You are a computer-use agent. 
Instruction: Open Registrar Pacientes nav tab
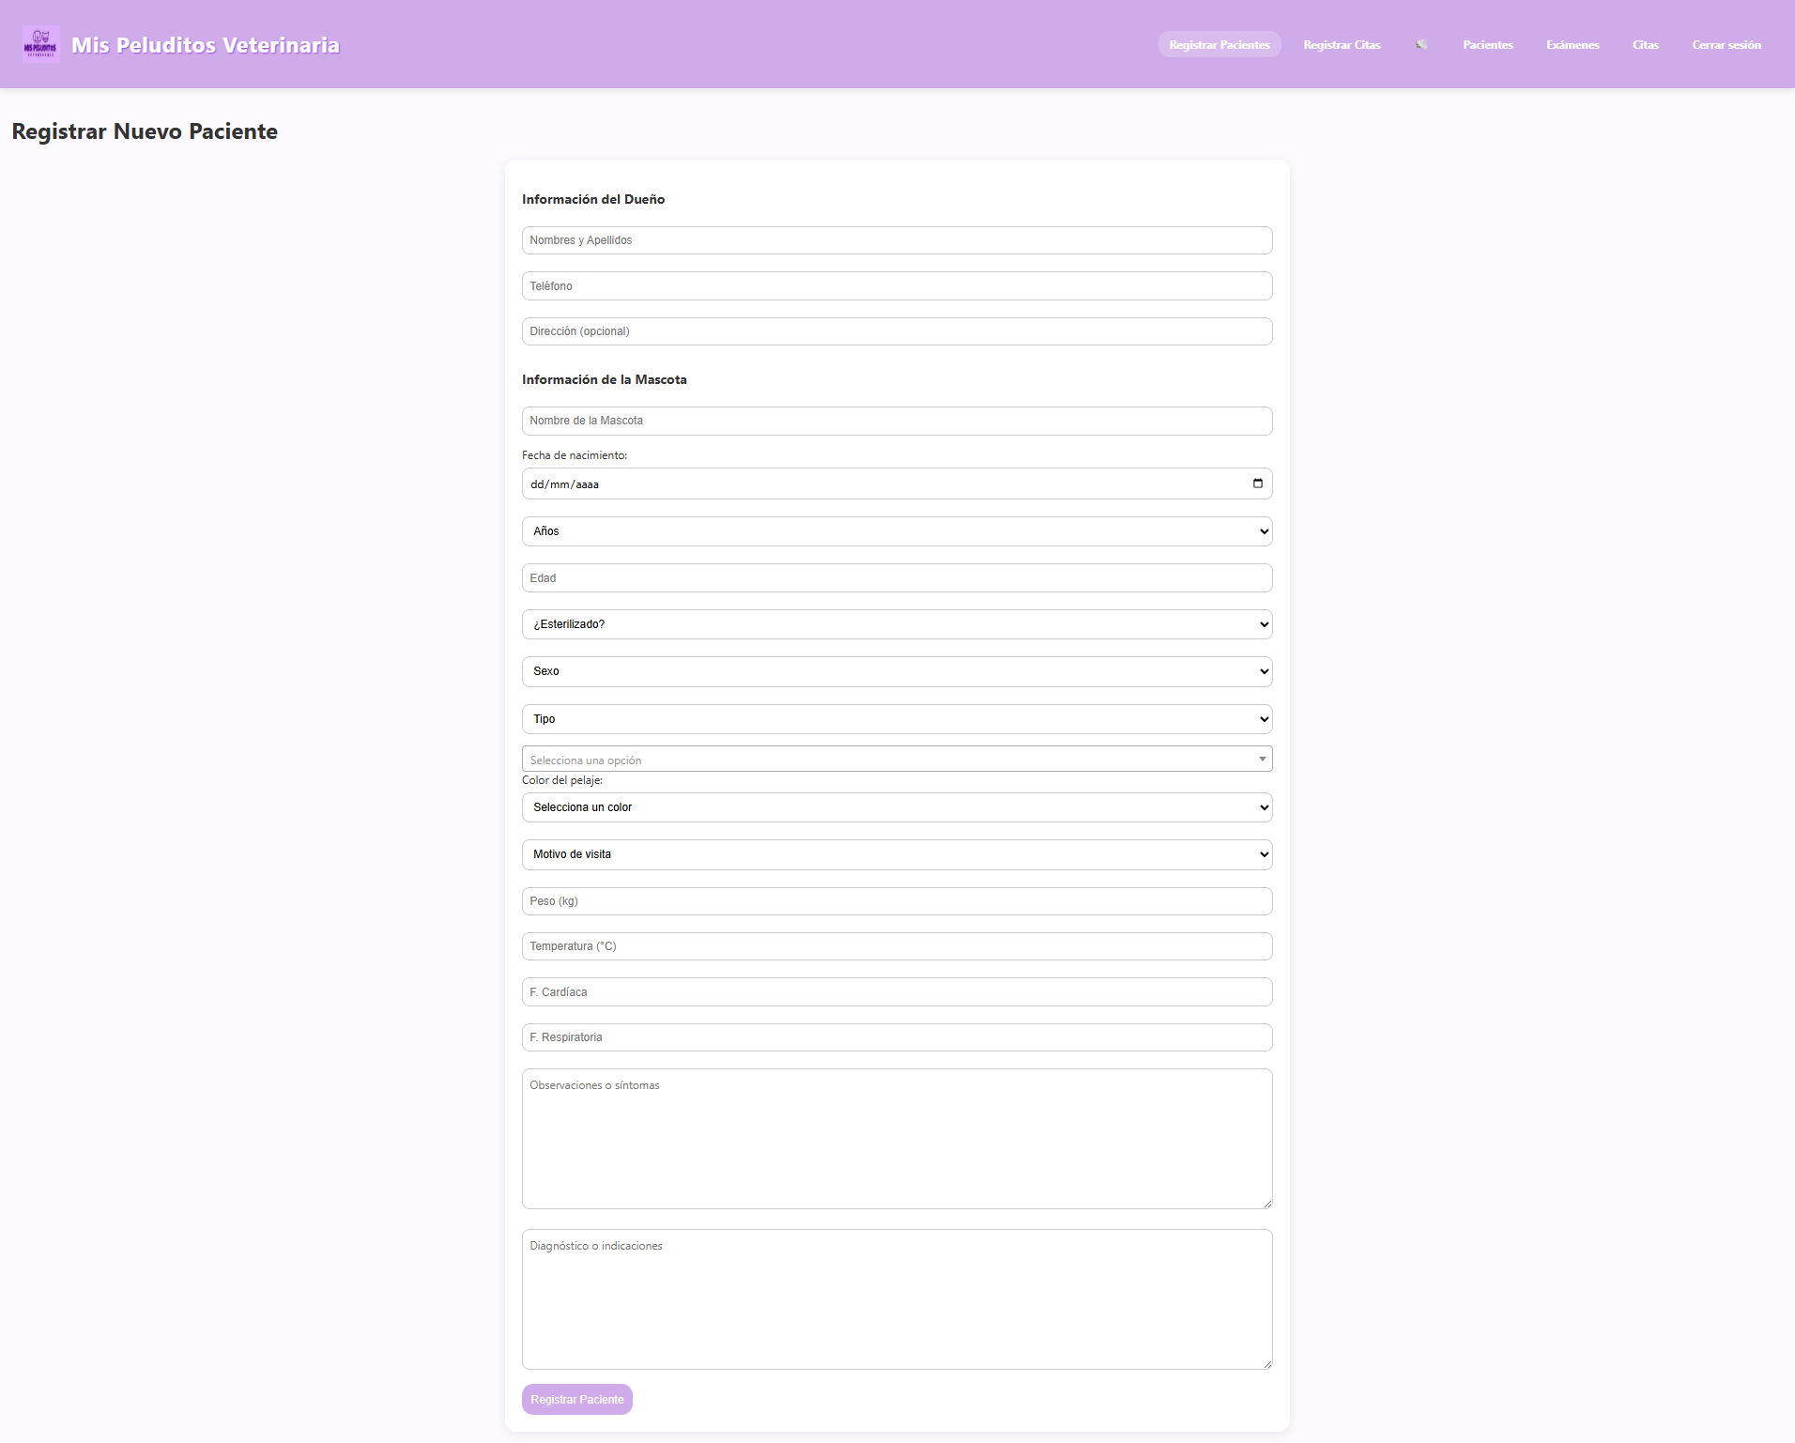click(x=1220, y=44)
